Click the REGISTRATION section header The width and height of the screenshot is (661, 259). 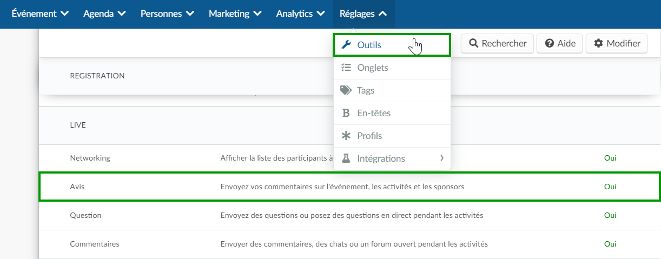click(x=97, y=76)
